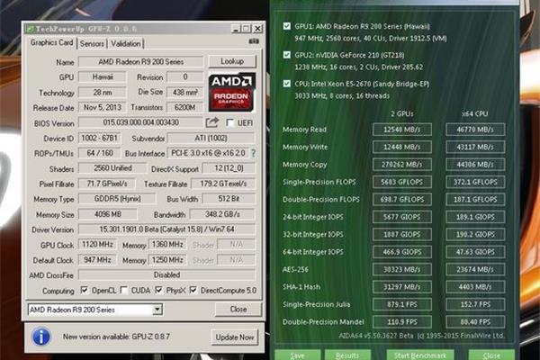540x360 pixels.
Task: Click Single-Precision FLOPS 5683 GFLOPS result
Action: 402,182
